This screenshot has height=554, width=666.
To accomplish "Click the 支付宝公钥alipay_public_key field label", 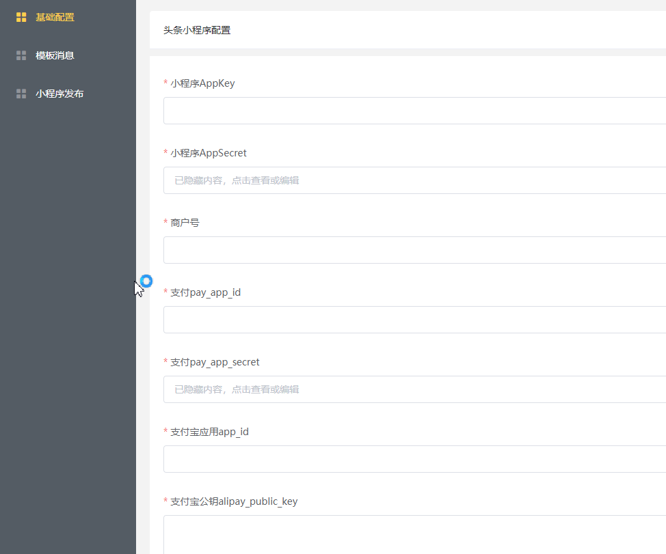I will [234, 501].
